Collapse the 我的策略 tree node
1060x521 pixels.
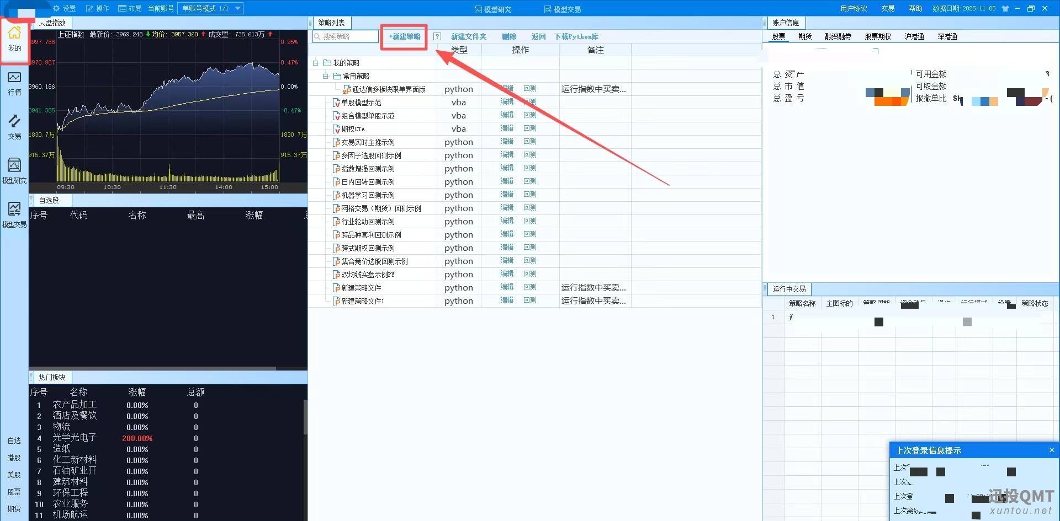pos(315,62)
